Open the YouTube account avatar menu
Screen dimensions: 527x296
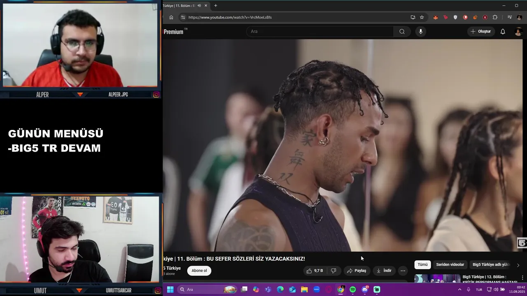[x=519, y=31]
